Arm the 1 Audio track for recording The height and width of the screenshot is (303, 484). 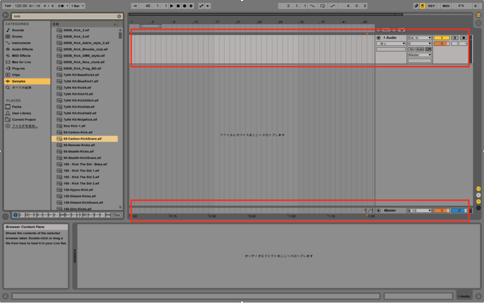pos(463,37)
